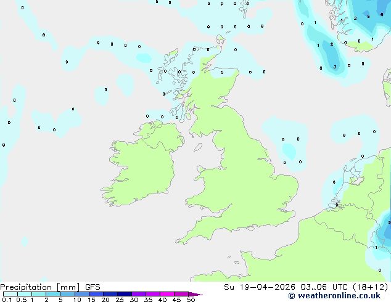Select the 'Su 19-04-2026' date text

260,287
